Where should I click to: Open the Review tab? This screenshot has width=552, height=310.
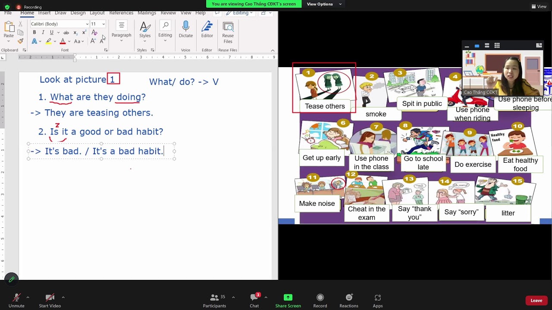[x=168, y=13]
